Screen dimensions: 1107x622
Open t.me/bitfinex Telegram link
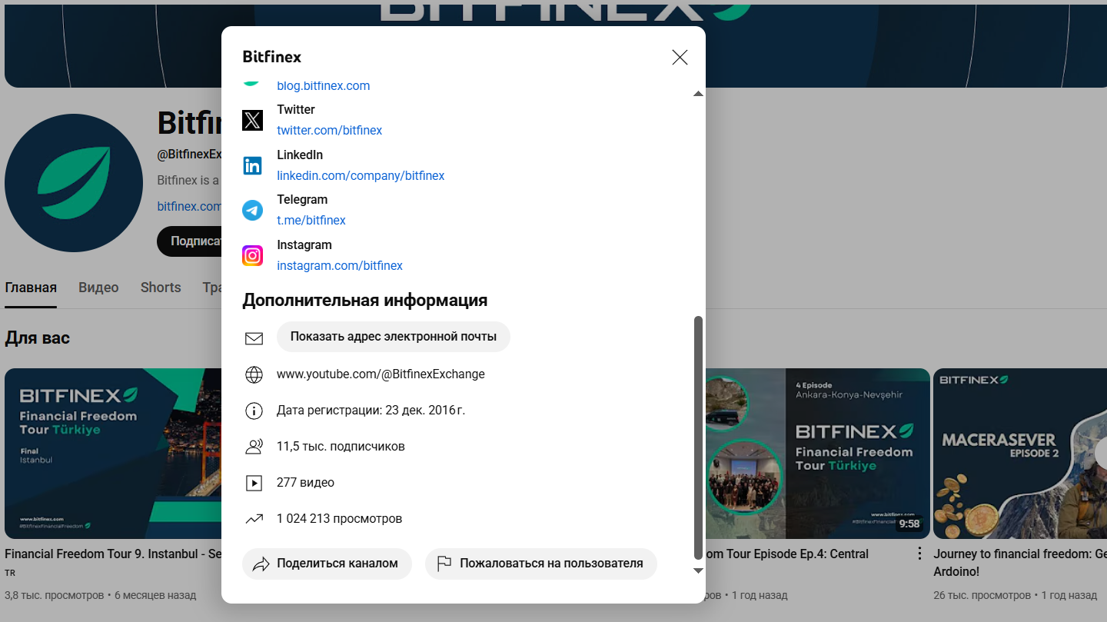[311, 220]
